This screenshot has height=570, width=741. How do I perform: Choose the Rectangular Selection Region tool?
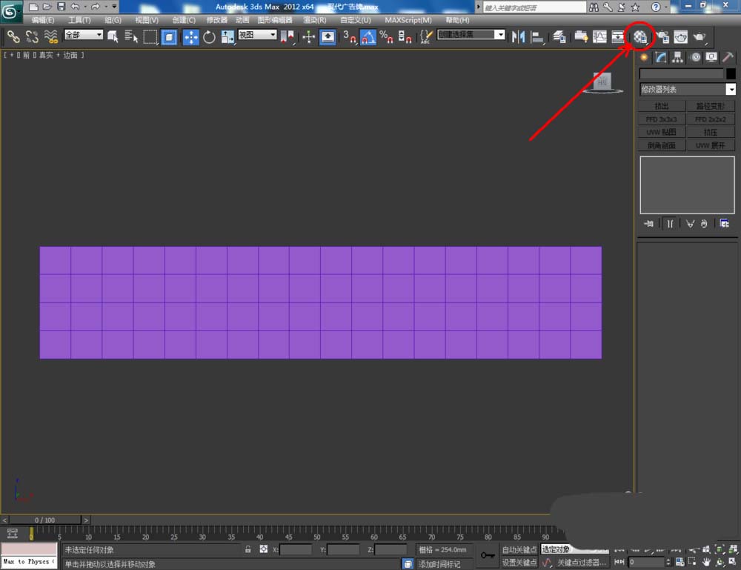(150, 37)
